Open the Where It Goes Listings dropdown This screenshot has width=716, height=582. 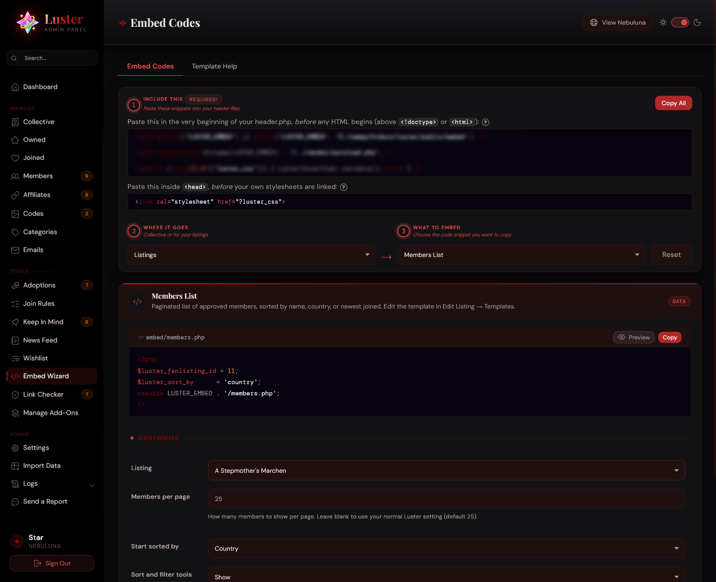coord(251,255)
